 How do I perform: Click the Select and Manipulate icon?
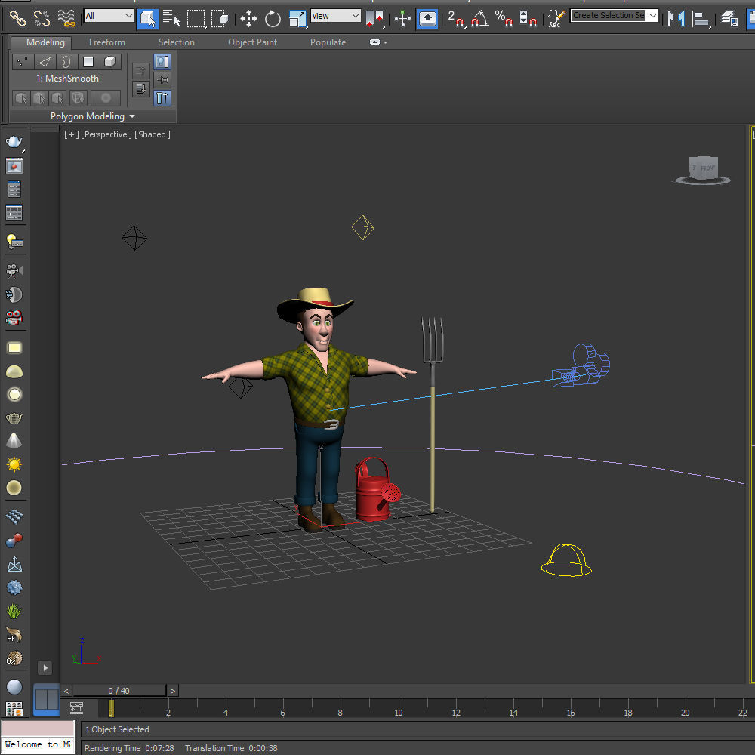click(402, 19)
